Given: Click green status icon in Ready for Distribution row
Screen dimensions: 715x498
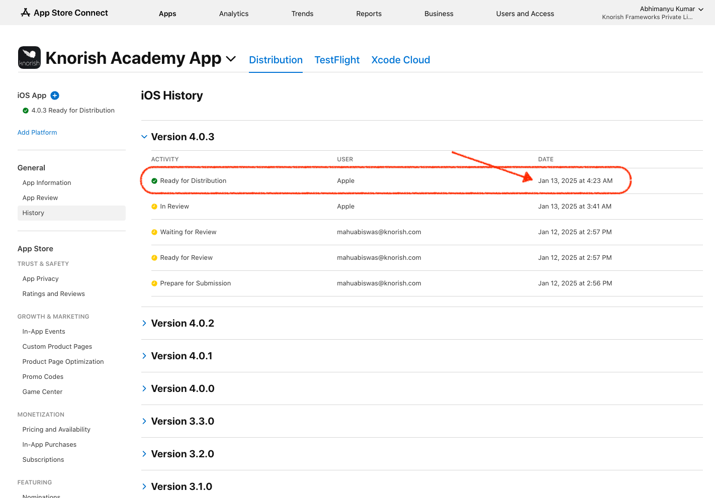Looking at the screenshot, I should tap(154, 181).
